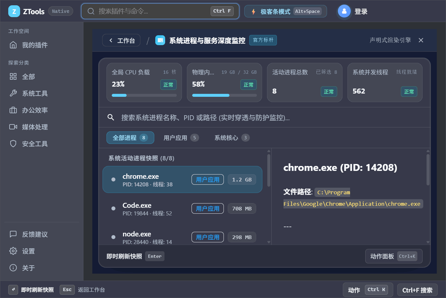Go back with the 工作台 button
446x298 pixels.
(x=121, y=40)
